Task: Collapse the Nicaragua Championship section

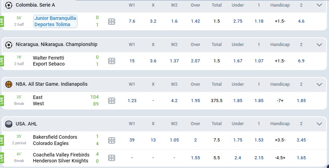Action: [319, 45]
